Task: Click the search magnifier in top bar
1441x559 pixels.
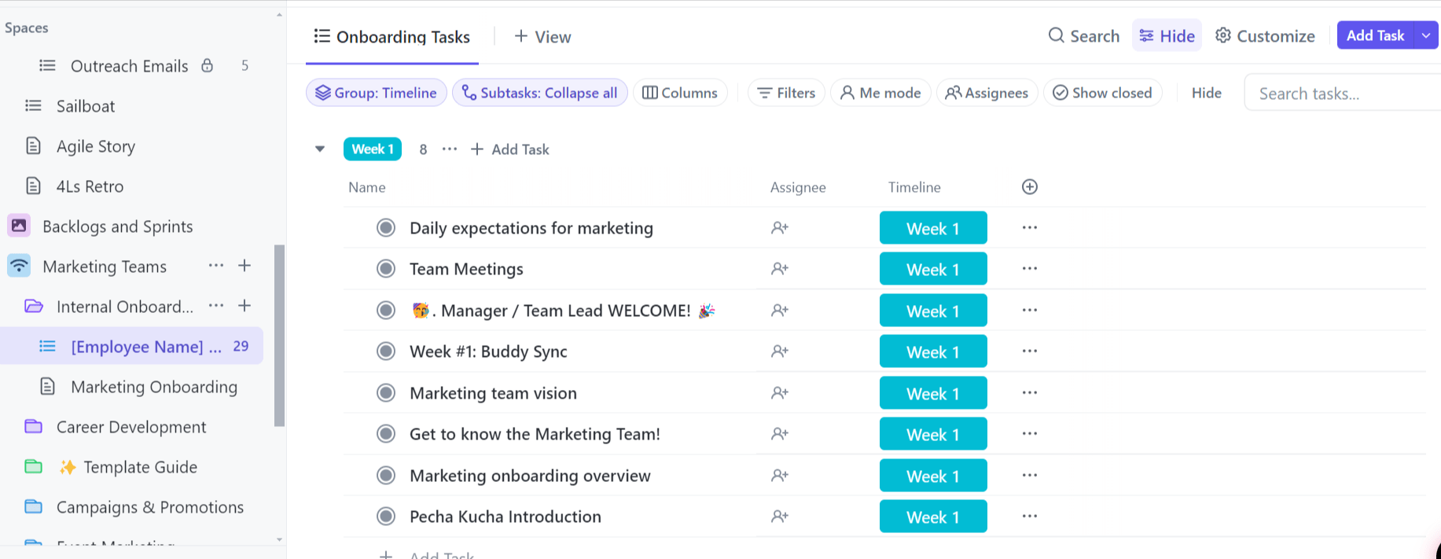Action: (1057, 35)
